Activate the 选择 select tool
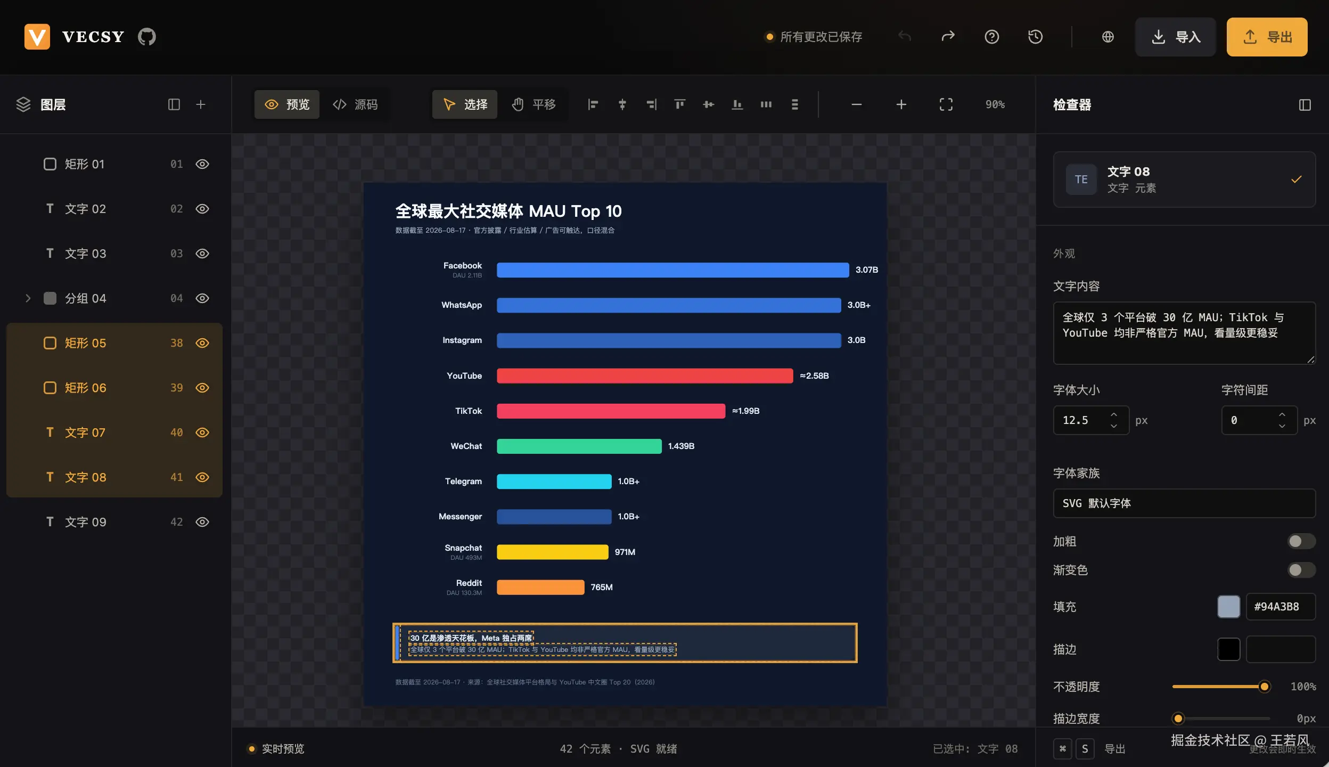Image resolution: width=1329 pixels, height=767 pixels. tap(465, 104)
